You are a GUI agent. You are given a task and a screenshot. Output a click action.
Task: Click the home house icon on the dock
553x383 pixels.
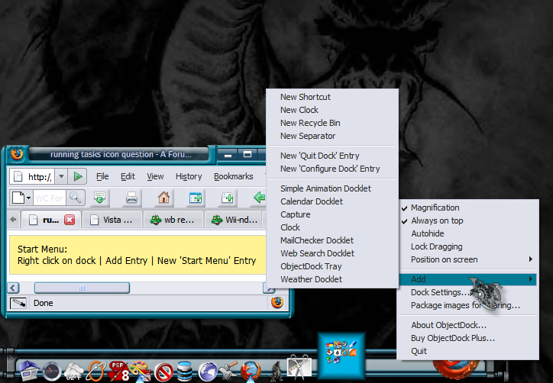coord(29,371)
